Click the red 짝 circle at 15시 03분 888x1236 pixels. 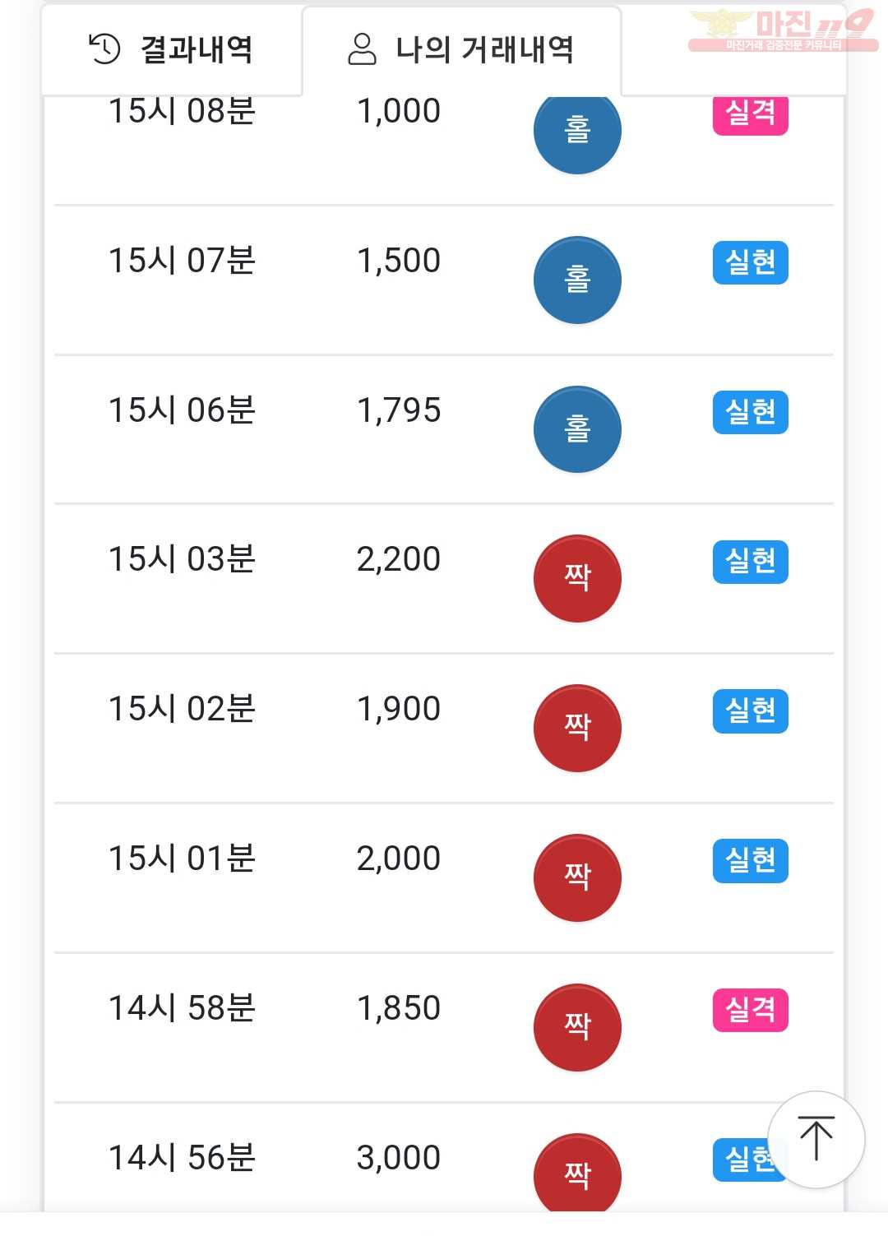[x=577, y=579]
